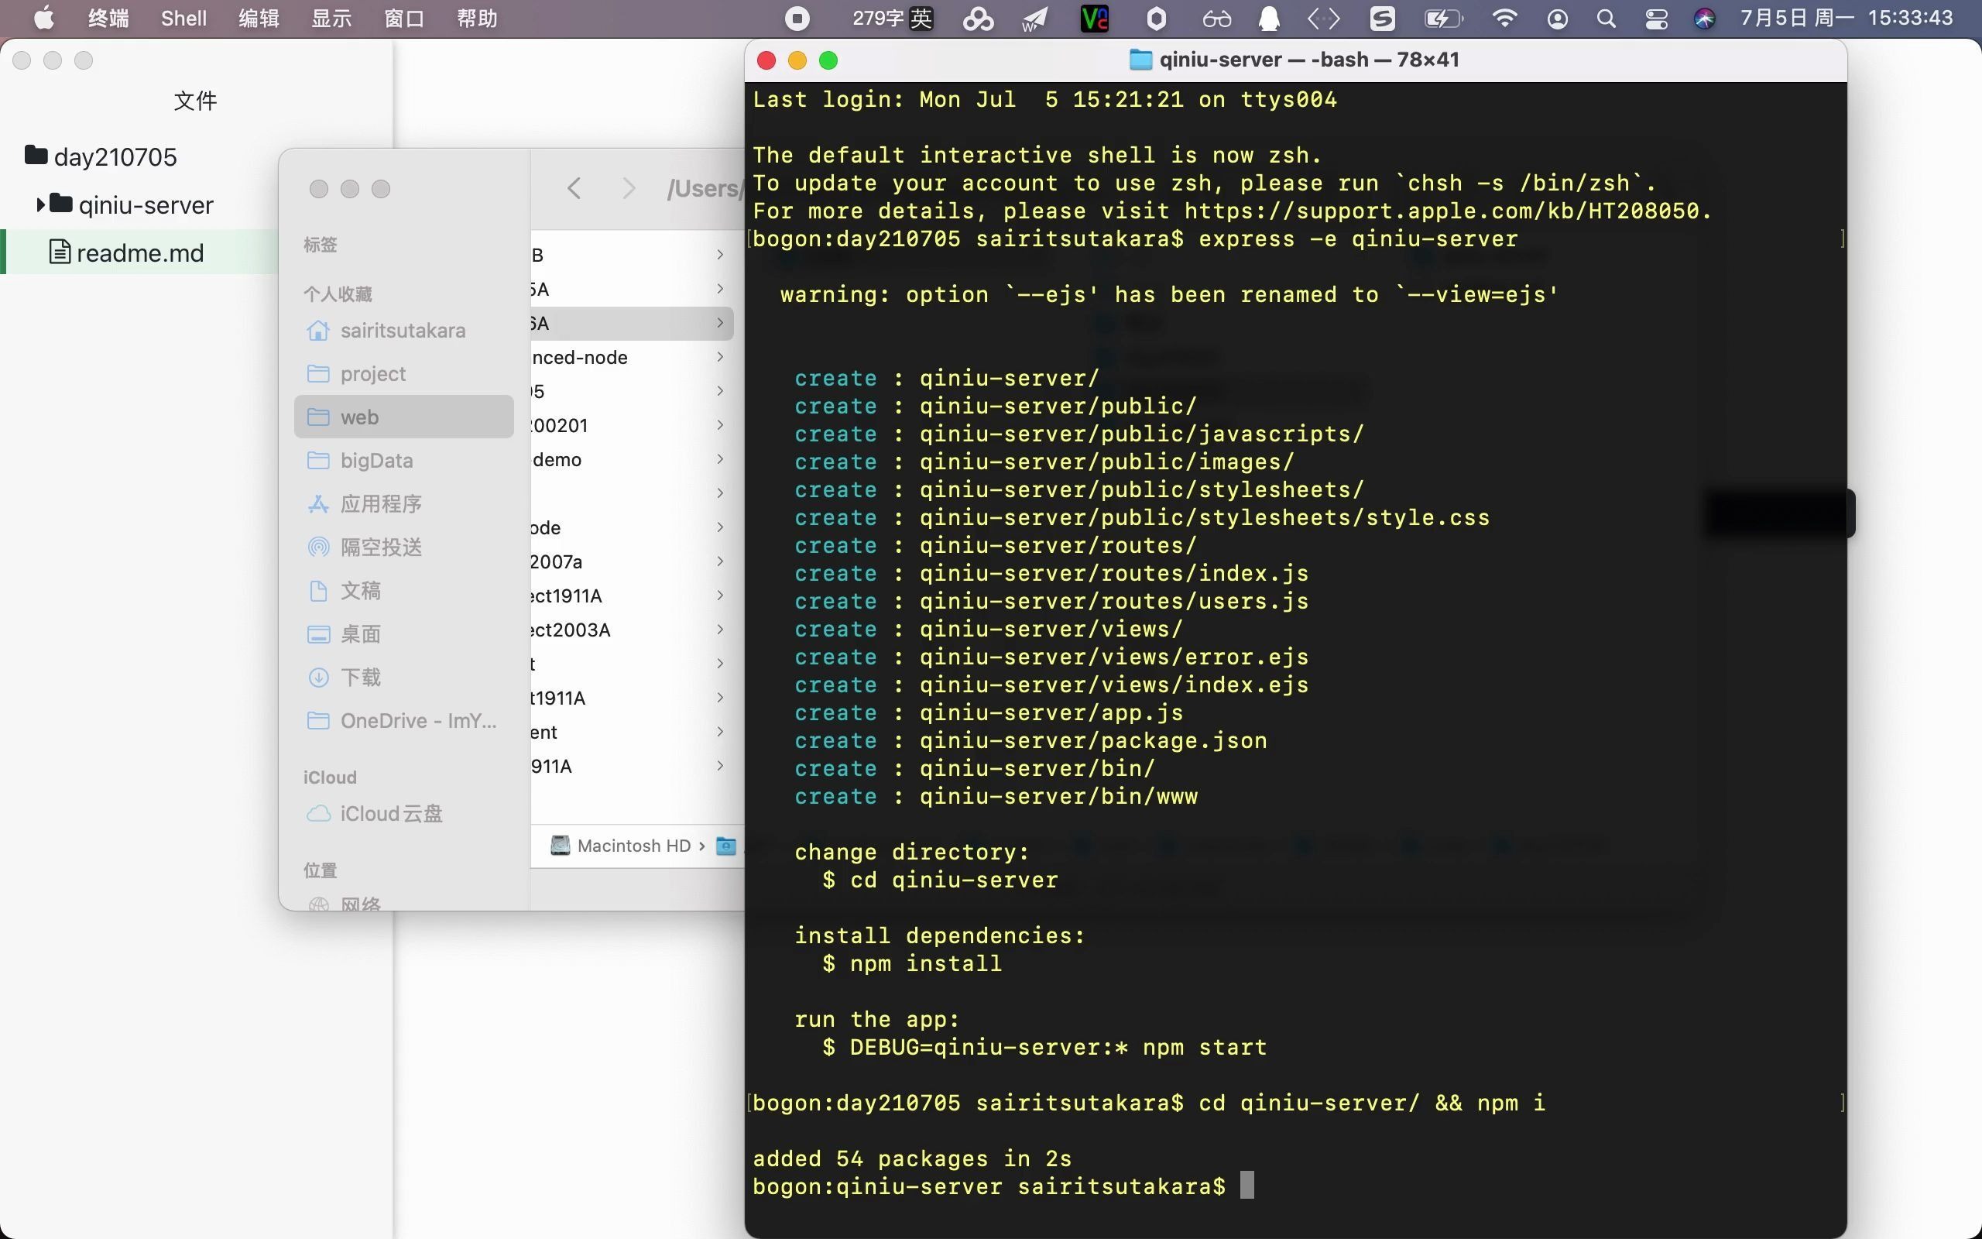The image size is (1982, 1239).
Task: Expand the qiniu-server folder tree
Action: tap(40, 204)
